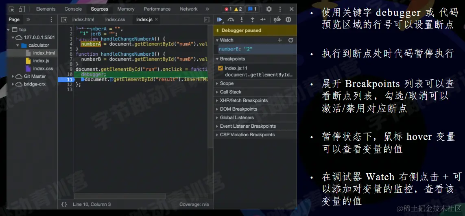Click watch expression numberB: "2"
Viewport: 465px width, 216px height.
(236, 49)
